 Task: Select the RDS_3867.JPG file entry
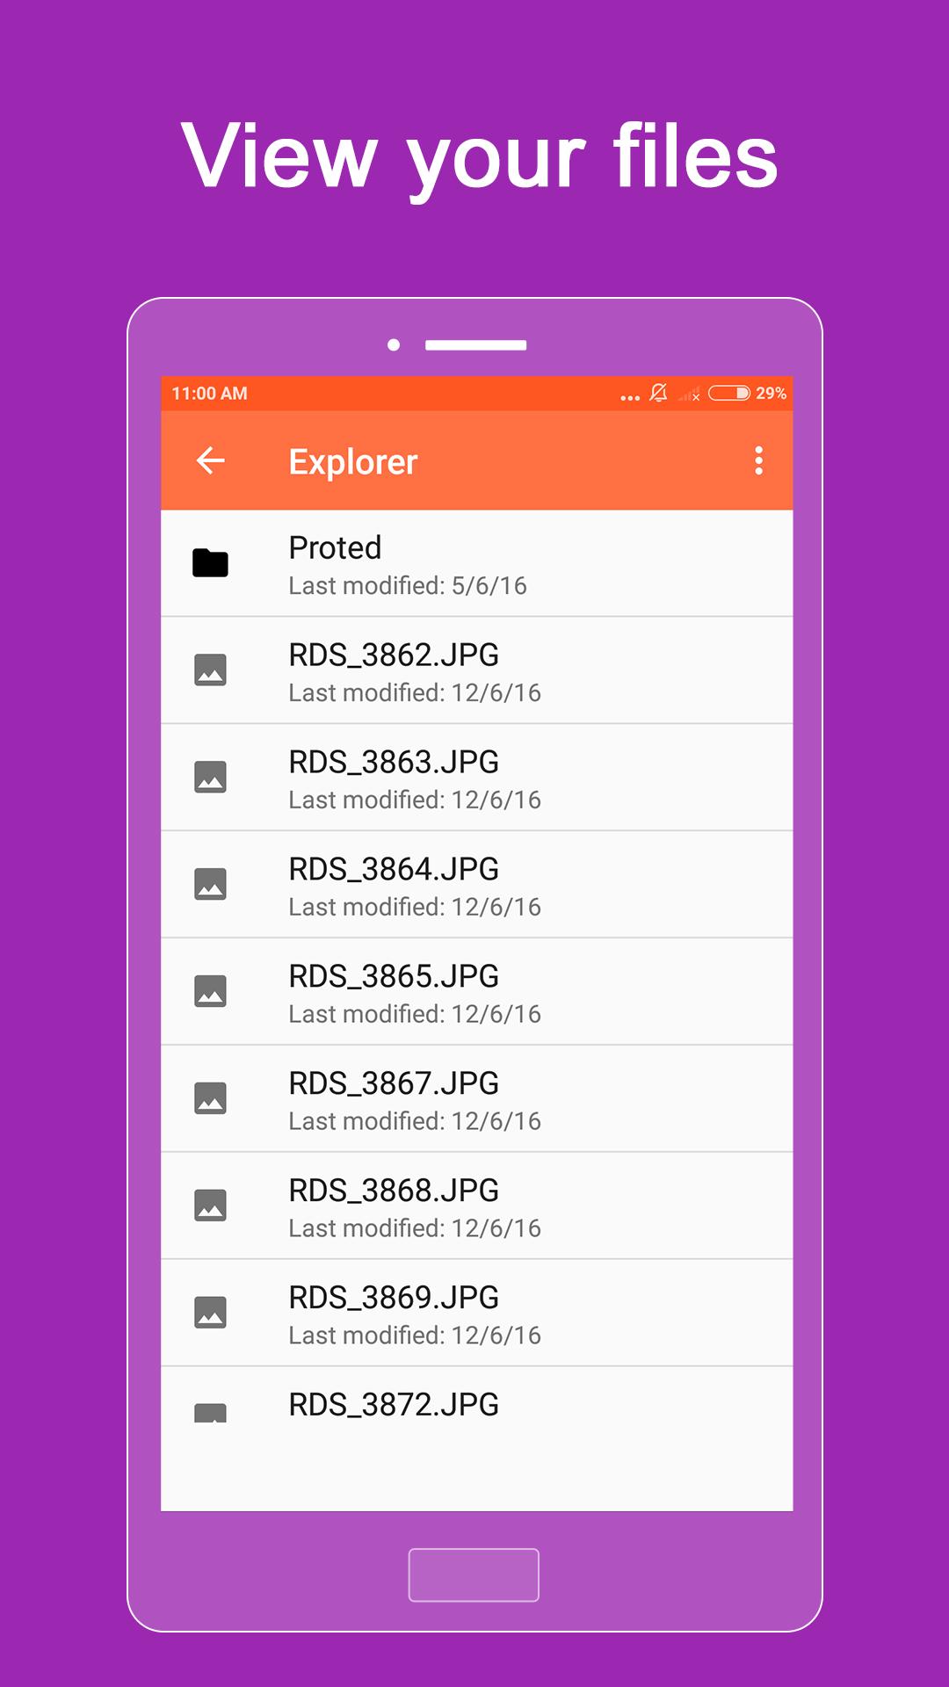coord(394,1083)
